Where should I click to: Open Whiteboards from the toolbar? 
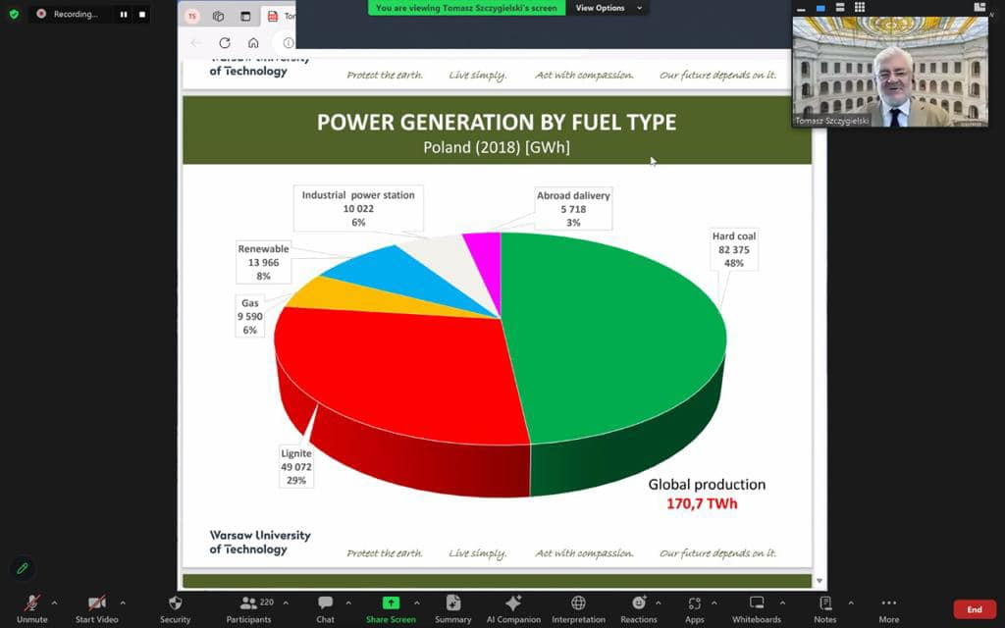(756, 602)
